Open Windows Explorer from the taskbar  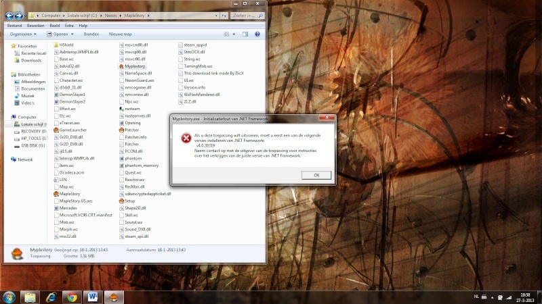tap(30, 297)
